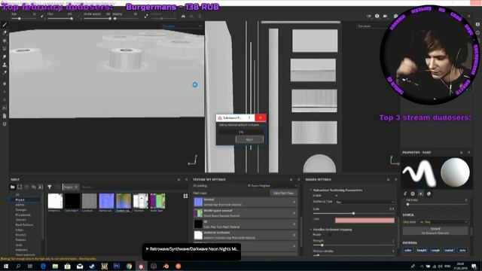482x271 pixels.
Task: Collapse Parallax Occlusion Mapping section
Action: coord(311,230)
